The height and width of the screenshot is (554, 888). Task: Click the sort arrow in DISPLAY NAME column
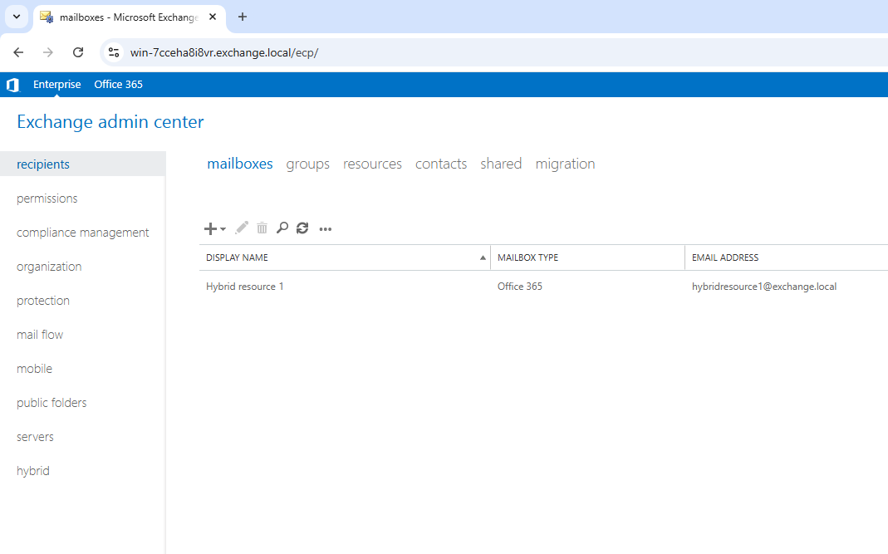tap(483, 257)
